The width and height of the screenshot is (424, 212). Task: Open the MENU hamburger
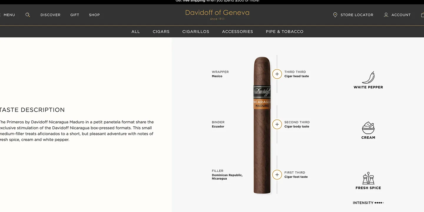[x=7, y=15]
